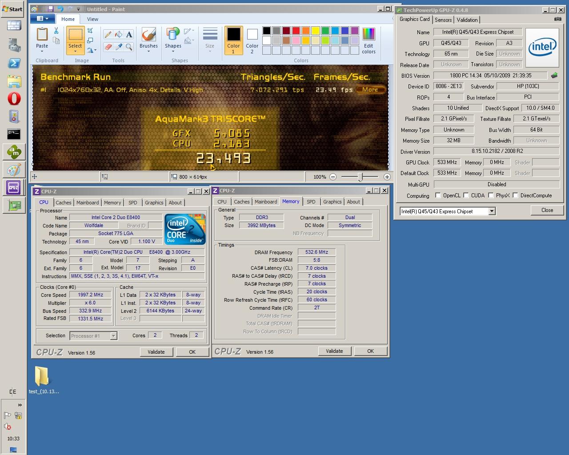
Task: Open the About tab in left CPU-Z window
Action: pyautogui.click(x=175, y=203)
